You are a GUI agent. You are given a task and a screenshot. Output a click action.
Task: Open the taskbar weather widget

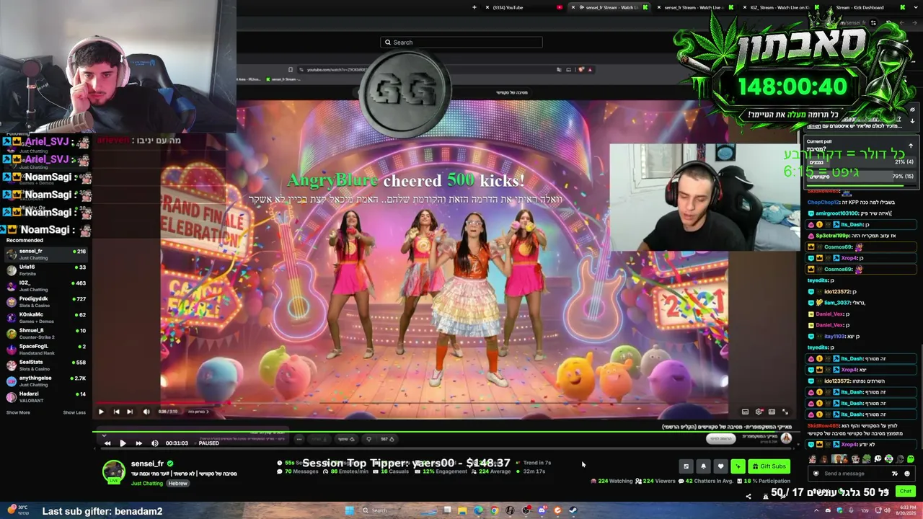(x=17, y=510)
